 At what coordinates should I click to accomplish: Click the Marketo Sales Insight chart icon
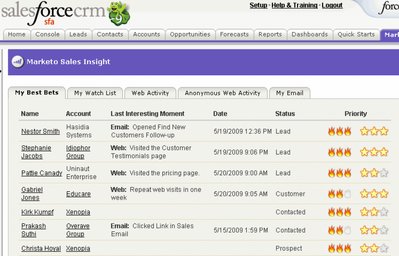point(18,62)
